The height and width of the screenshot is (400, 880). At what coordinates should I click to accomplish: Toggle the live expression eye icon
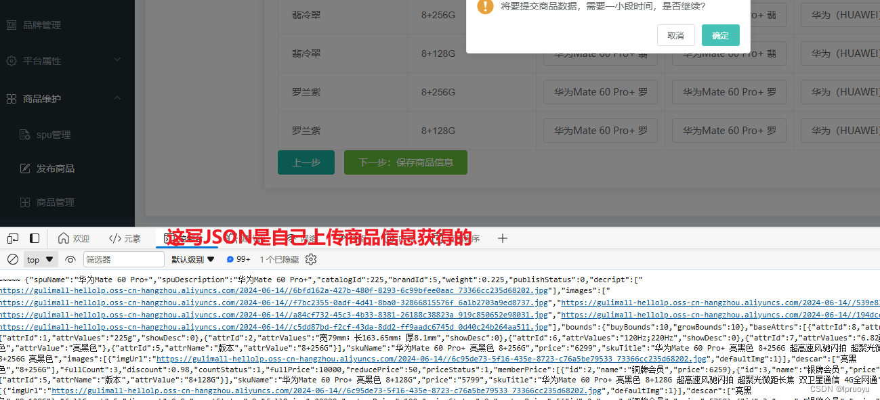click(x=70, y=259)
